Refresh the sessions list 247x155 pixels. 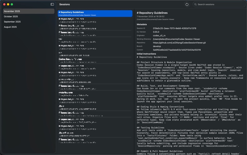click(187, 4)
